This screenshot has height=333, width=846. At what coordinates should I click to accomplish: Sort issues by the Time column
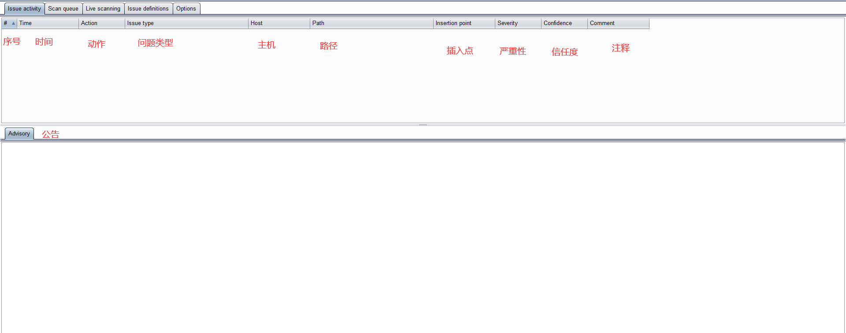pyautogui.click(x=48, y=23)
